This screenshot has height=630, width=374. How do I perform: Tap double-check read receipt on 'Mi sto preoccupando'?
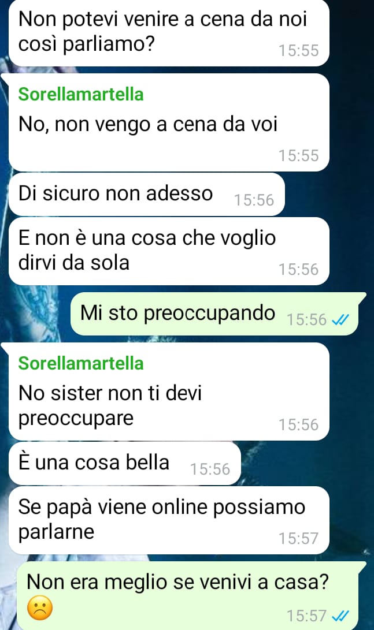[x=340, y=320]
